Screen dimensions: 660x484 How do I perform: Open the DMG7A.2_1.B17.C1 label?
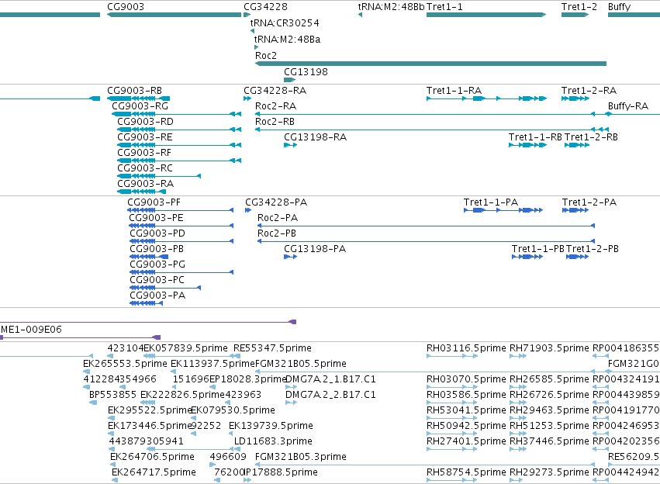click(x=331, y=379)
